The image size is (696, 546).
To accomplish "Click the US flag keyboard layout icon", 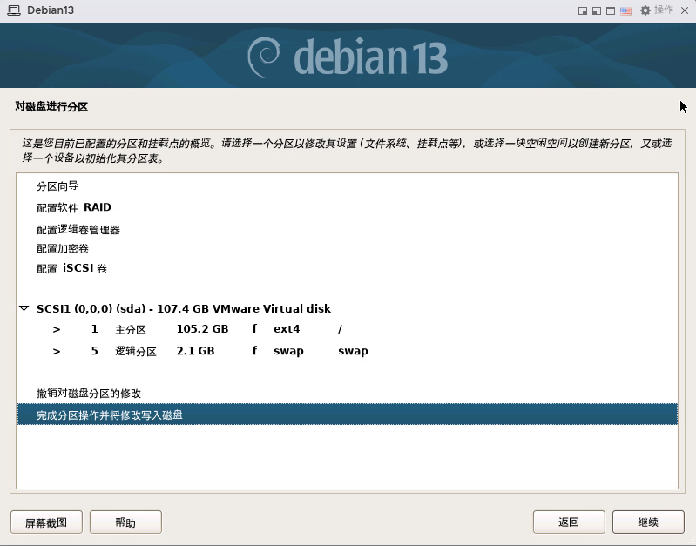I will click(625, 10).
